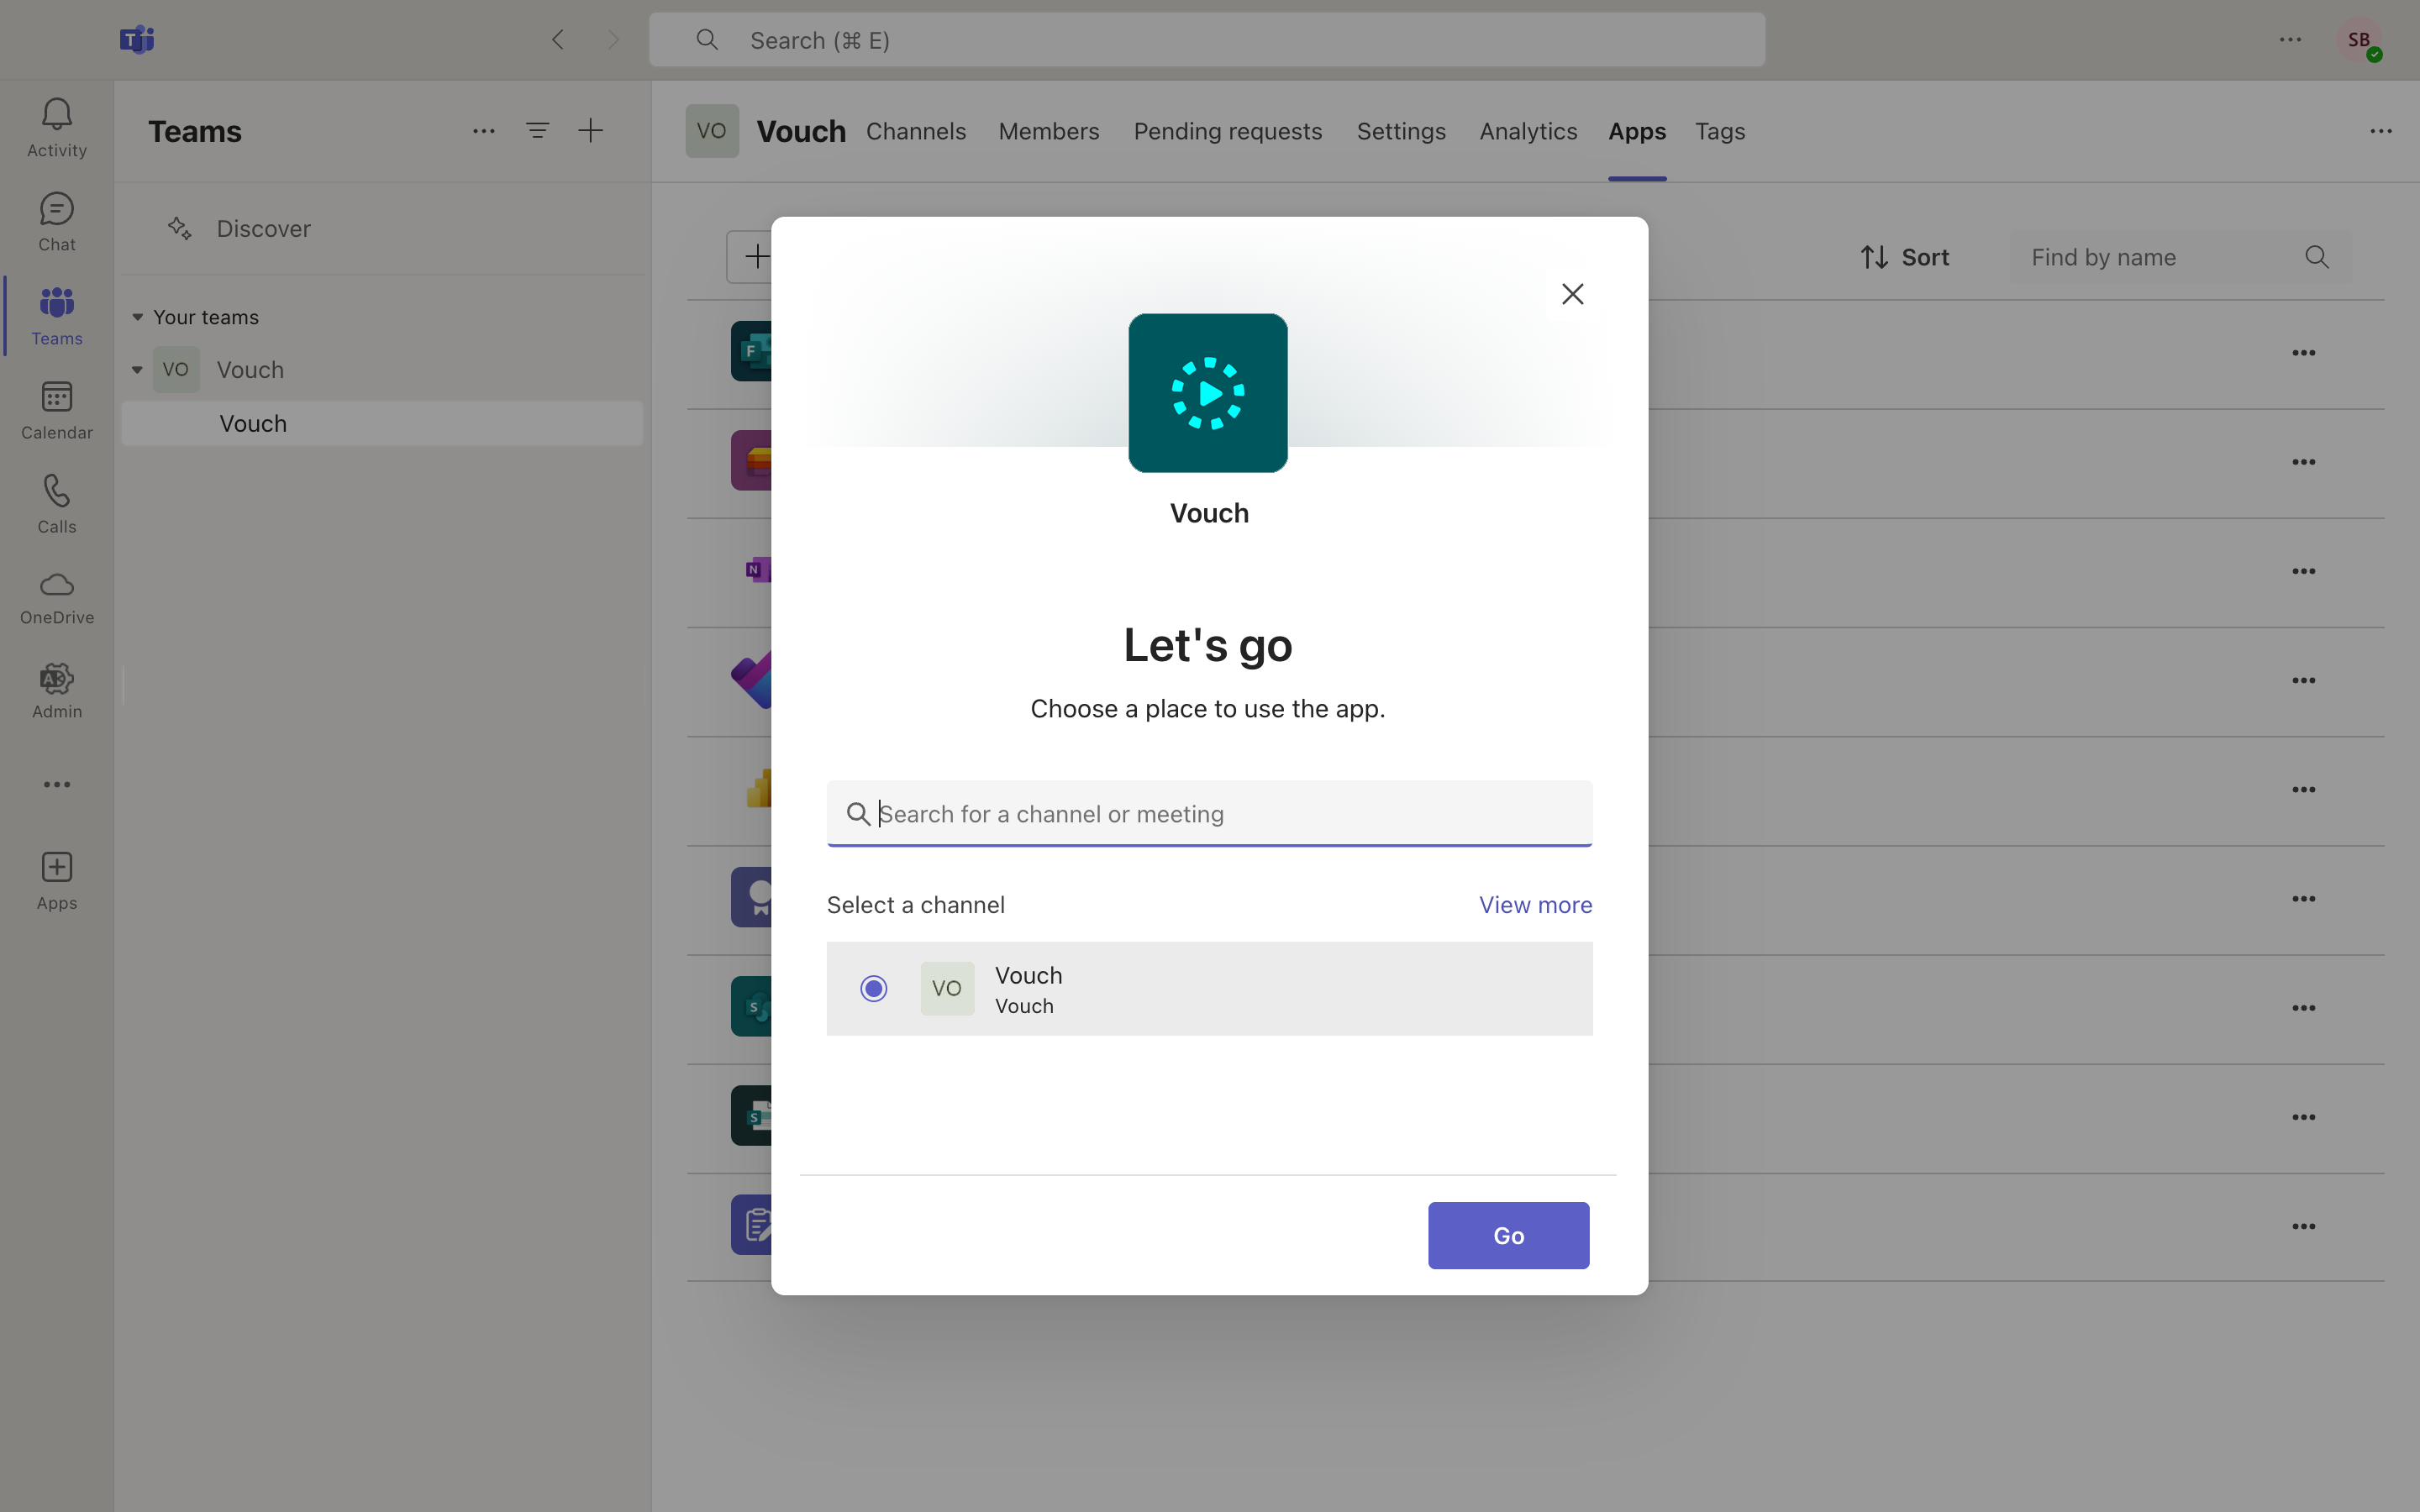Open Teams panel more options ellipsis
Viewport: 2420px width, 1512px height.
coord(484,131)
